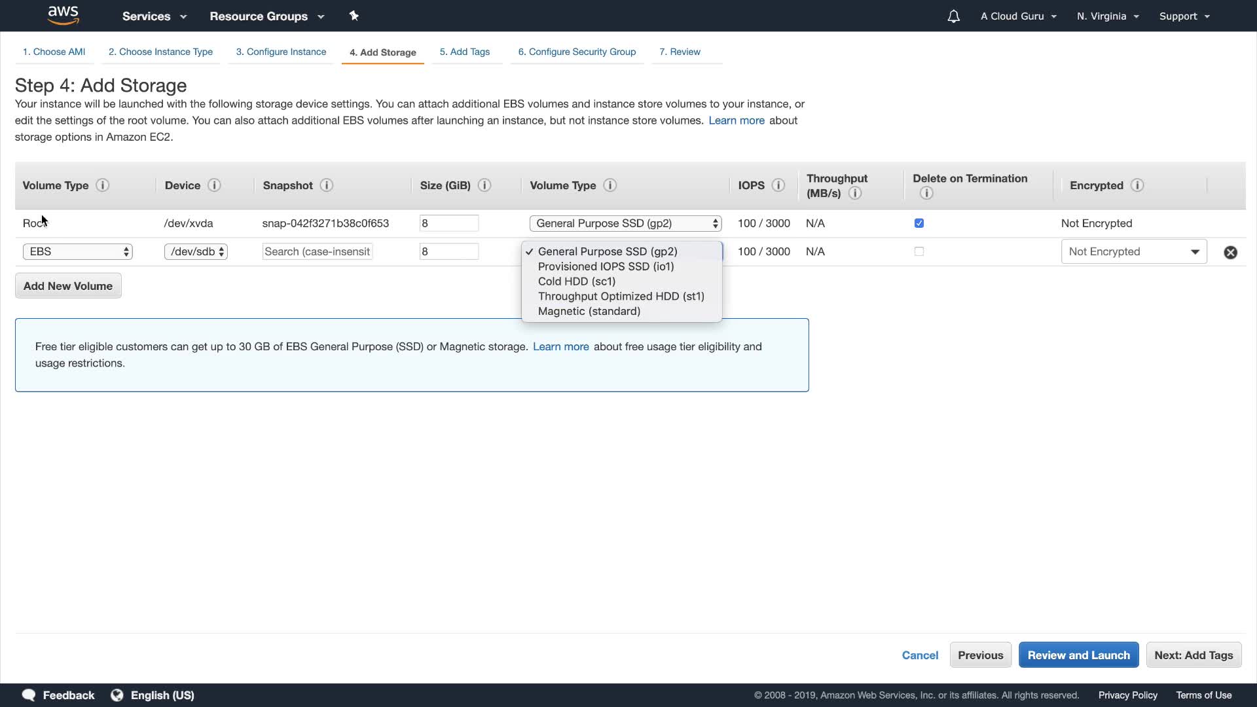Click the AWS logo home icon
The image size is (1257, 707).
[64, 16]
